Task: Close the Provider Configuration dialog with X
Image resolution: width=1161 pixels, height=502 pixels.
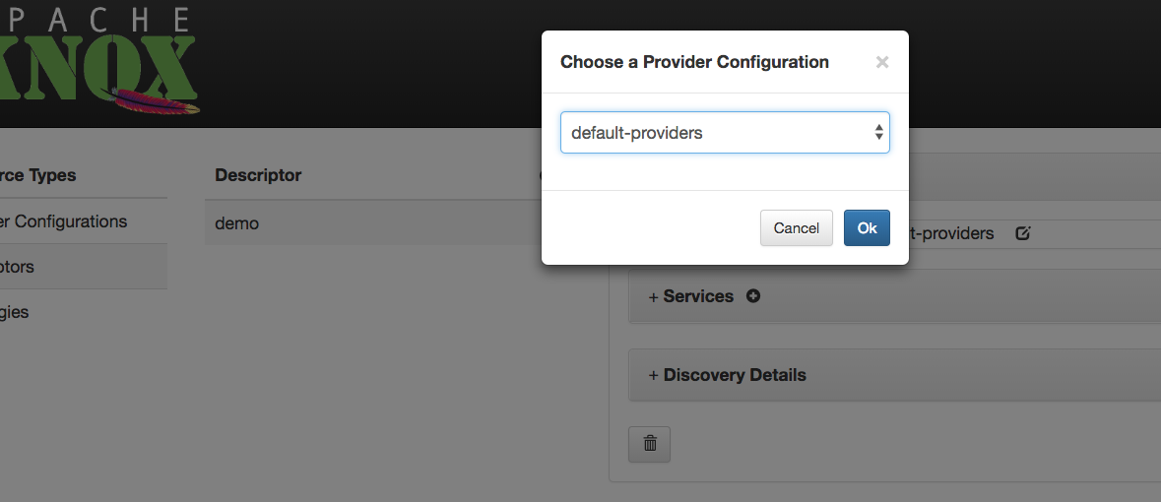Action: (882, 62)
